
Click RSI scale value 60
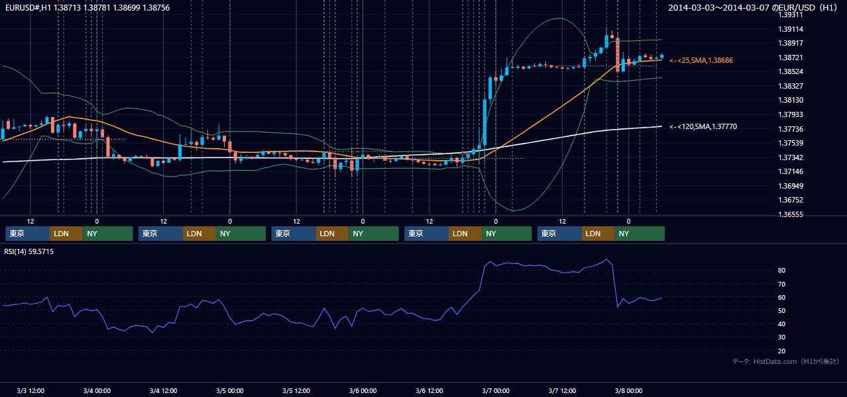click(x=782, y=297)
